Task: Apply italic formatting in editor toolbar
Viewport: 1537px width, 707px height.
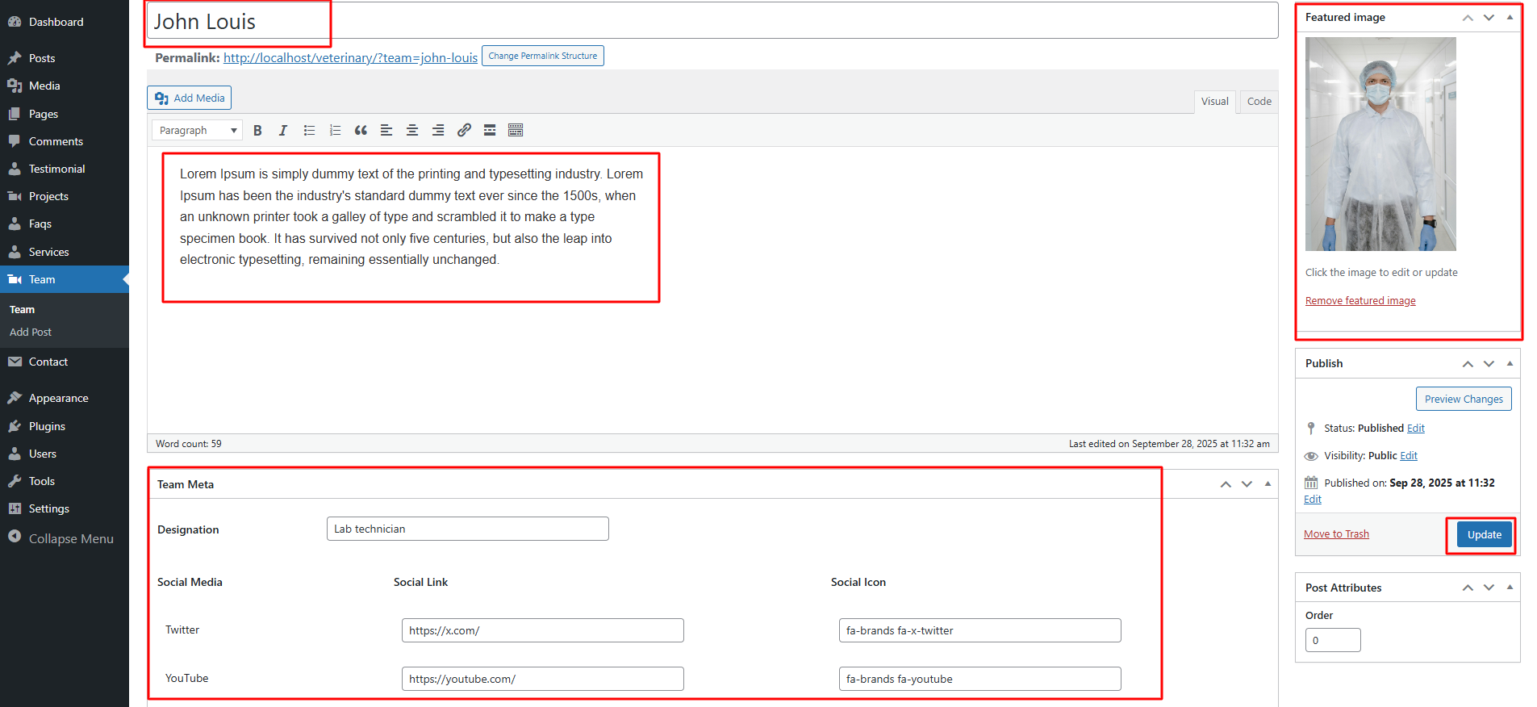Action: [x=283, y=131]
